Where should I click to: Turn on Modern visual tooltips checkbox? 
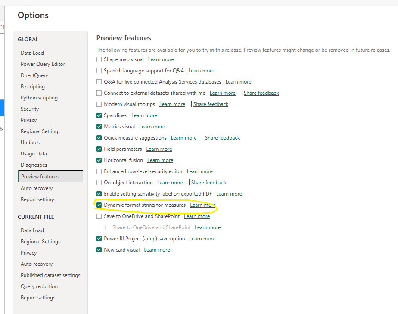coord(99,104)
